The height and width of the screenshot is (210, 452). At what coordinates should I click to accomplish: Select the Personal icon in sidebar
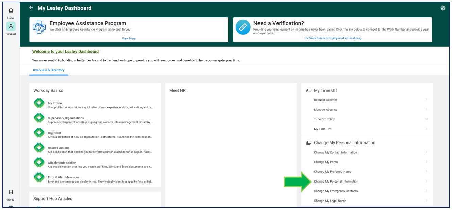(11, 26)
